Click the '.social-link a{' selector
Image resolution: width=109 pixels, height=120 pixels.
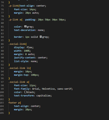19,82
